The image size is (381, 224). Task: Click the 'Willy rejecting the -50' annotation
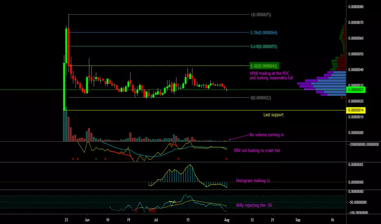pyautogui.click(x=254, y=205)
